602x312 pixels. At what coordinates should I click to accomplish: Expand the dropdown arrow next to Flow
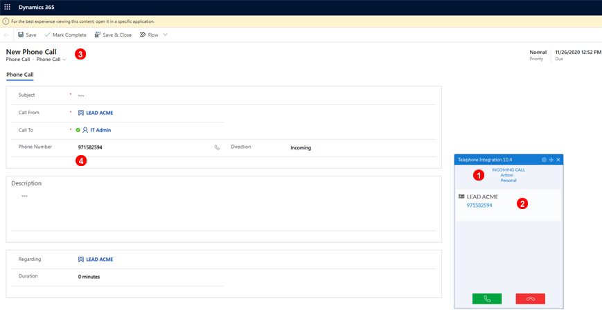(x=165, y=35)
